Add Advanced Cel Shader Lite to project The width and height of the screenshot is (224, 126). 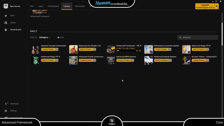coord(86,49)
